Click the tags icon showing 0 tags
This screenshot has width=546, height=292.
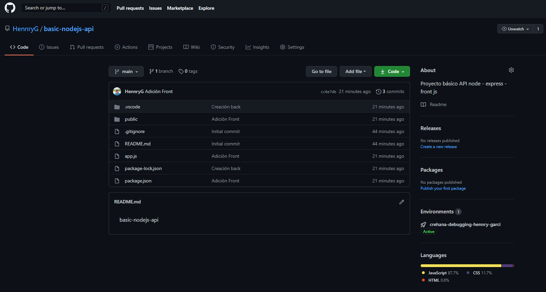coord(181,71)
